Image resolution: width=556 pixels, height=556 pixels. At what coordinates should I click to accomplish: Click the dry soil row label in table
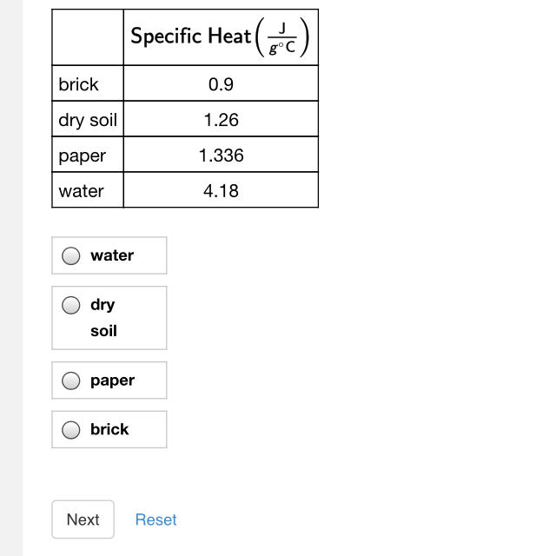coord(87,120)
